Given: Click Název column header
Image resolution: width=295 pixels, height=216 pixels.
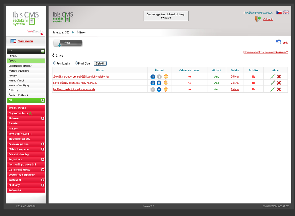Looking at the screenshot, I should click(100, 70).
